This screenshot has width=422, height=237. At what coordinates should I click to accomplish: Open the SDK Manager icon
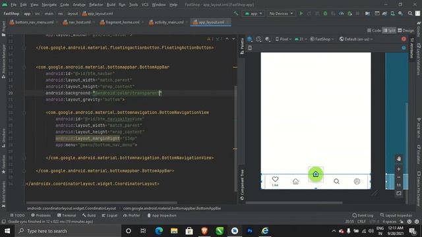pyautogui.click(x=400, y=13)
